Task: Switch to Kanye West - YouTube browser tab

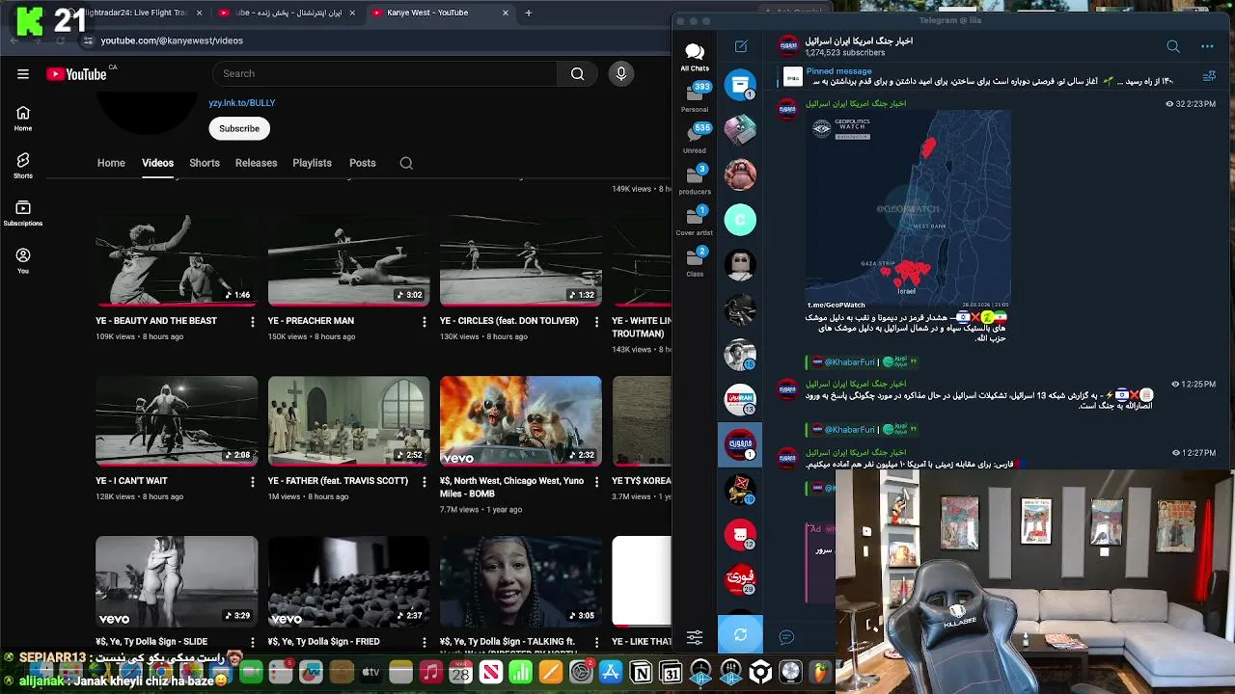Action: pyautogui.click(x=440, y=13)
